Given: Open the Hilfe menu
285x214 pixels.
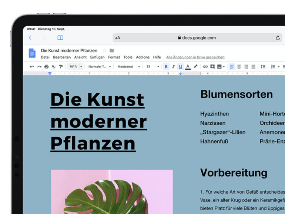Looking at the screenshot, I should point(157,57).
